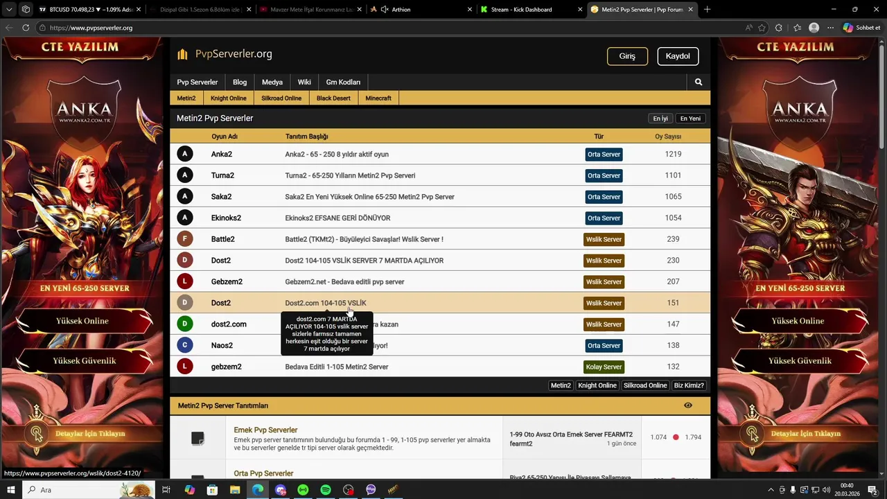Click the Battle2 row F avatar
This screenshot has height=499, width=887.
(184, 239)
